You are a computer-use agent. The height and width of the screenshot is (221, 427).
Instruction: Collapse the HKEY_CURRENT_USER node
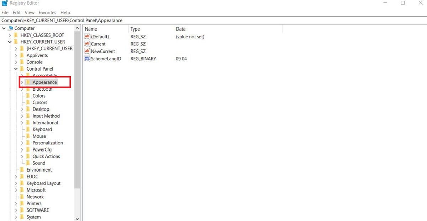pos(10,42)
